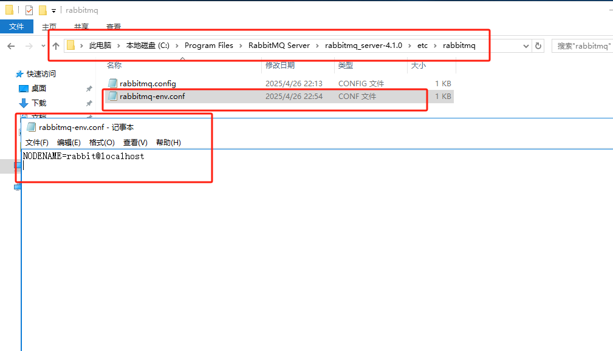Viewport: 613px width, 351px height.
Task: Click the rabbitmq.config file icon
Action: [x=112, y=83]
